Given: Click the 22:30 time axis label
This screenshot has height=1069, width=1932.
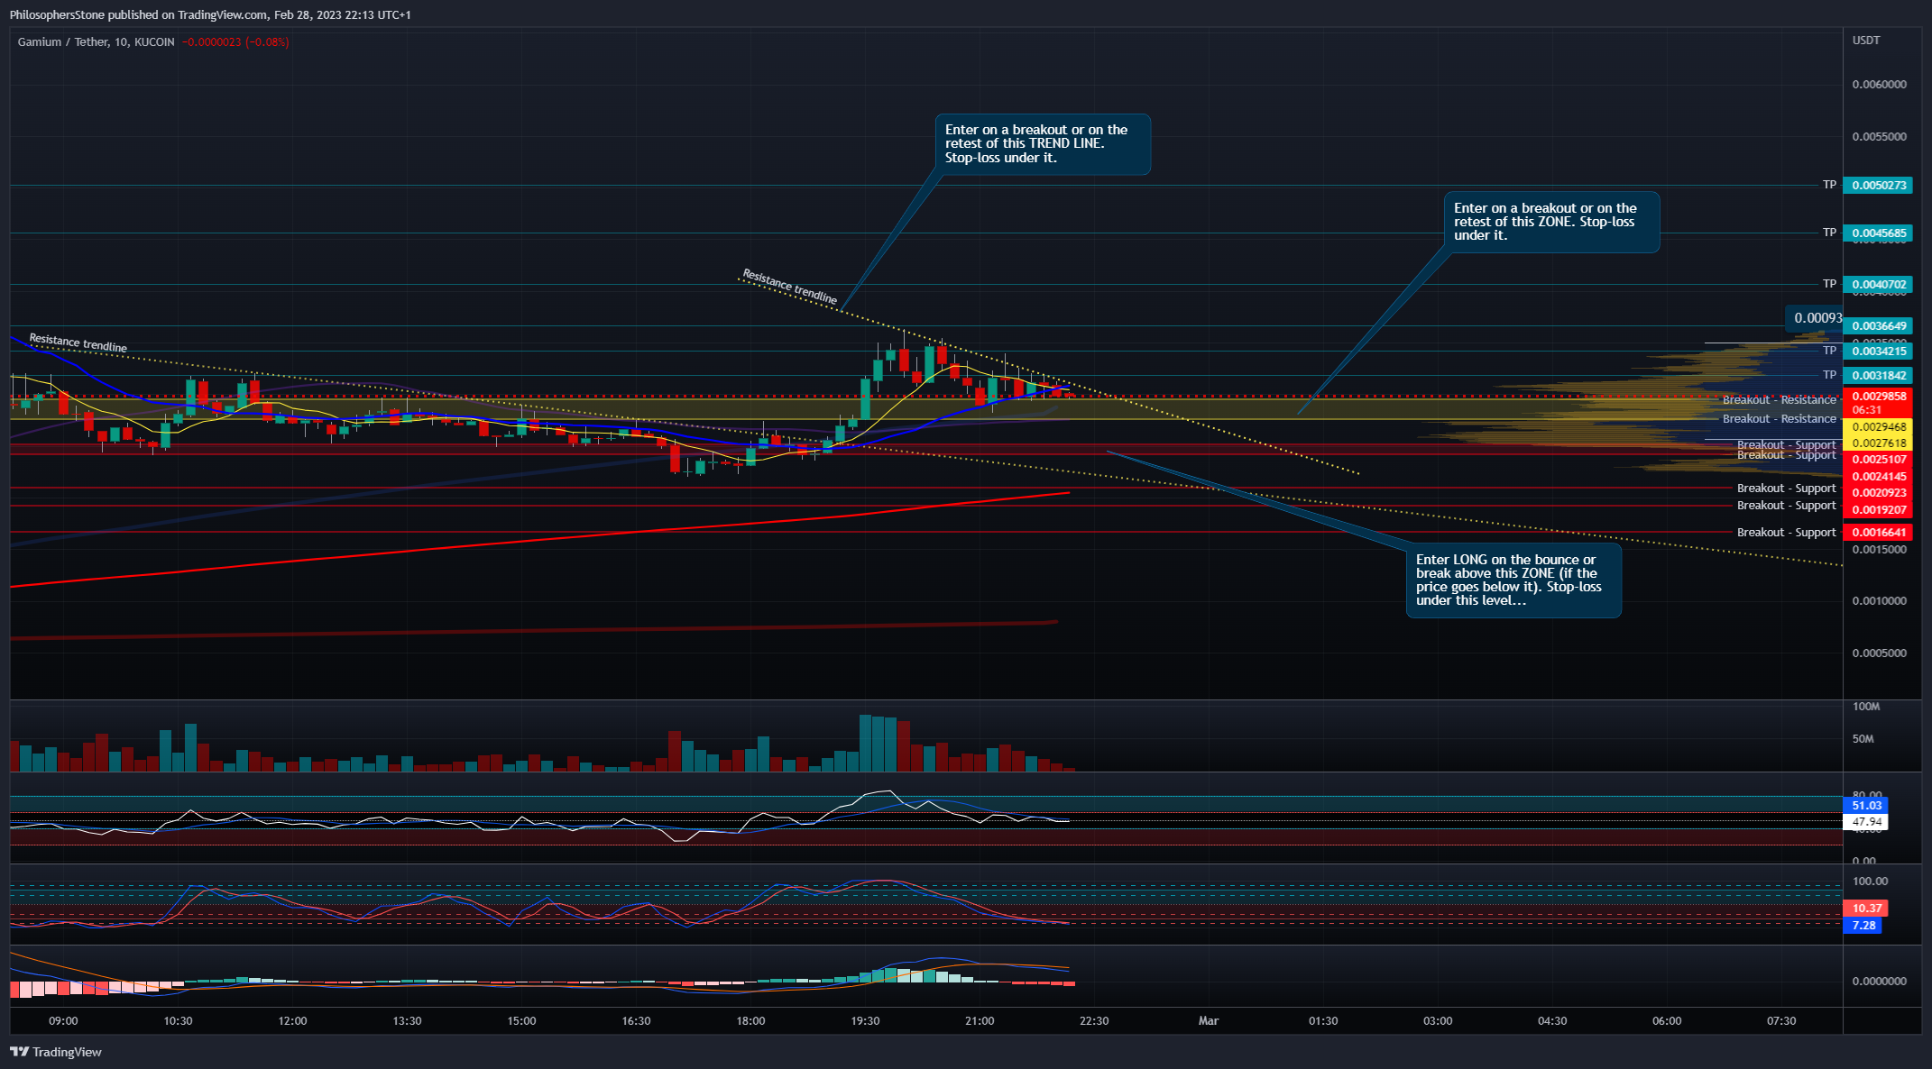Looking at the screenshot, I should (1094, 1021).
